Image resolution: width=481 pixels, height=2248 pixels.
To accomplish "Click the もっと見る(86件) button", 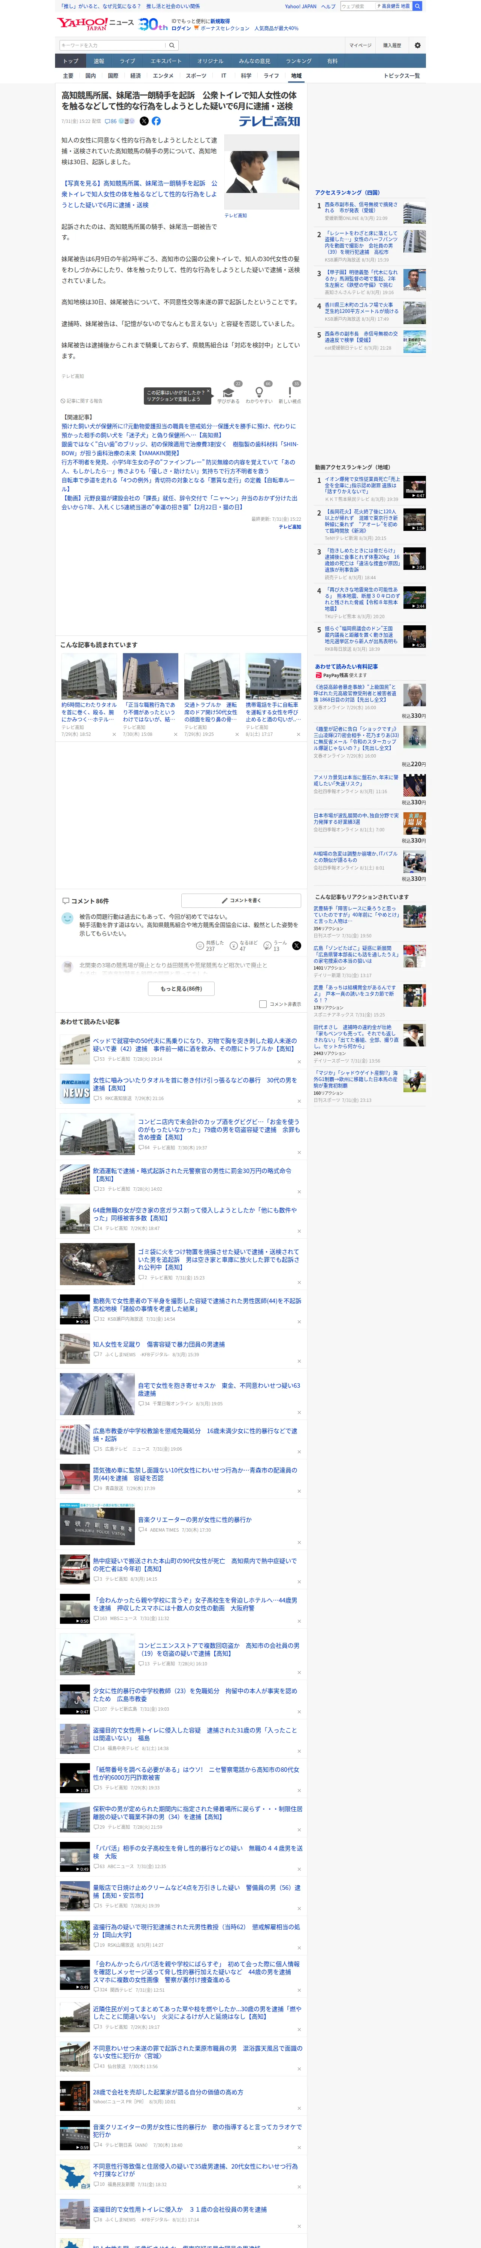I will coord(182,989).
